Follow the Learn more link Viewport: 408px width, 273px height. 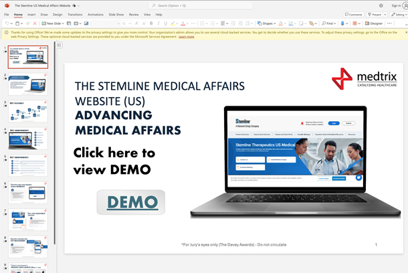(x=187, y=37)
